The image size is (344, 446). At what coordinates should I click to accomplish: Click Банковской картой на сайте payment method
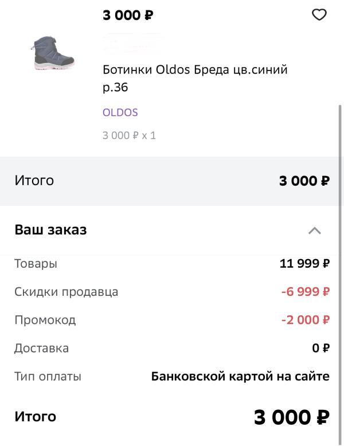[240, 377]
